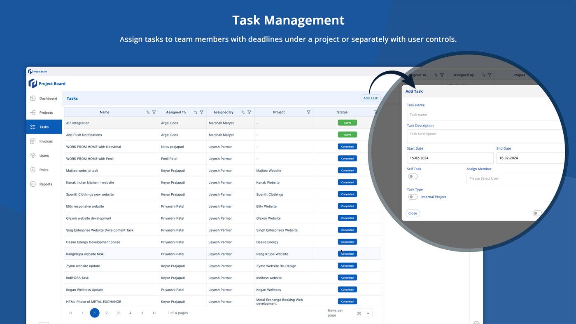Go to previous page of tasks

[83, 313]
